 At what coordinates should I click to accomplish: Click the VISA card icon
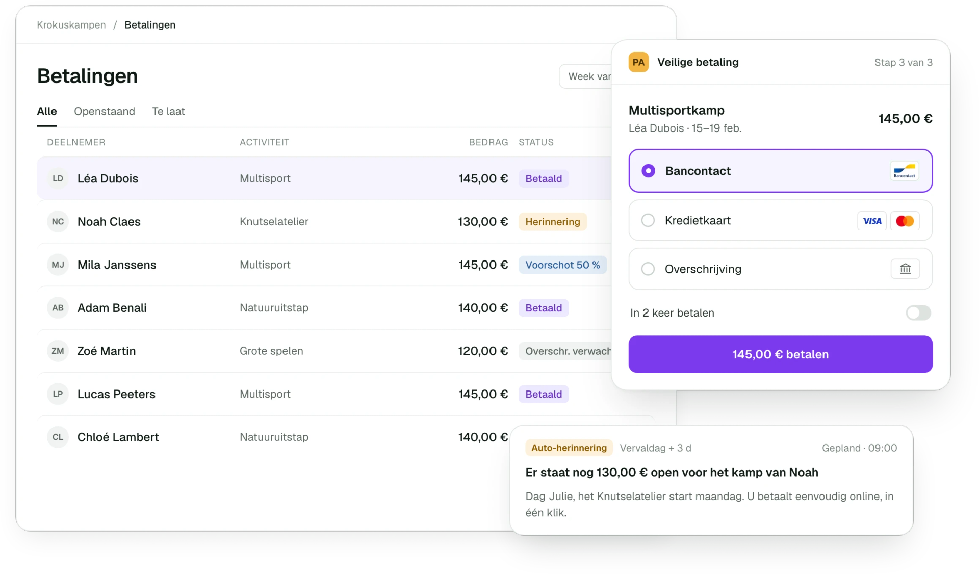[x=872, y=221]
